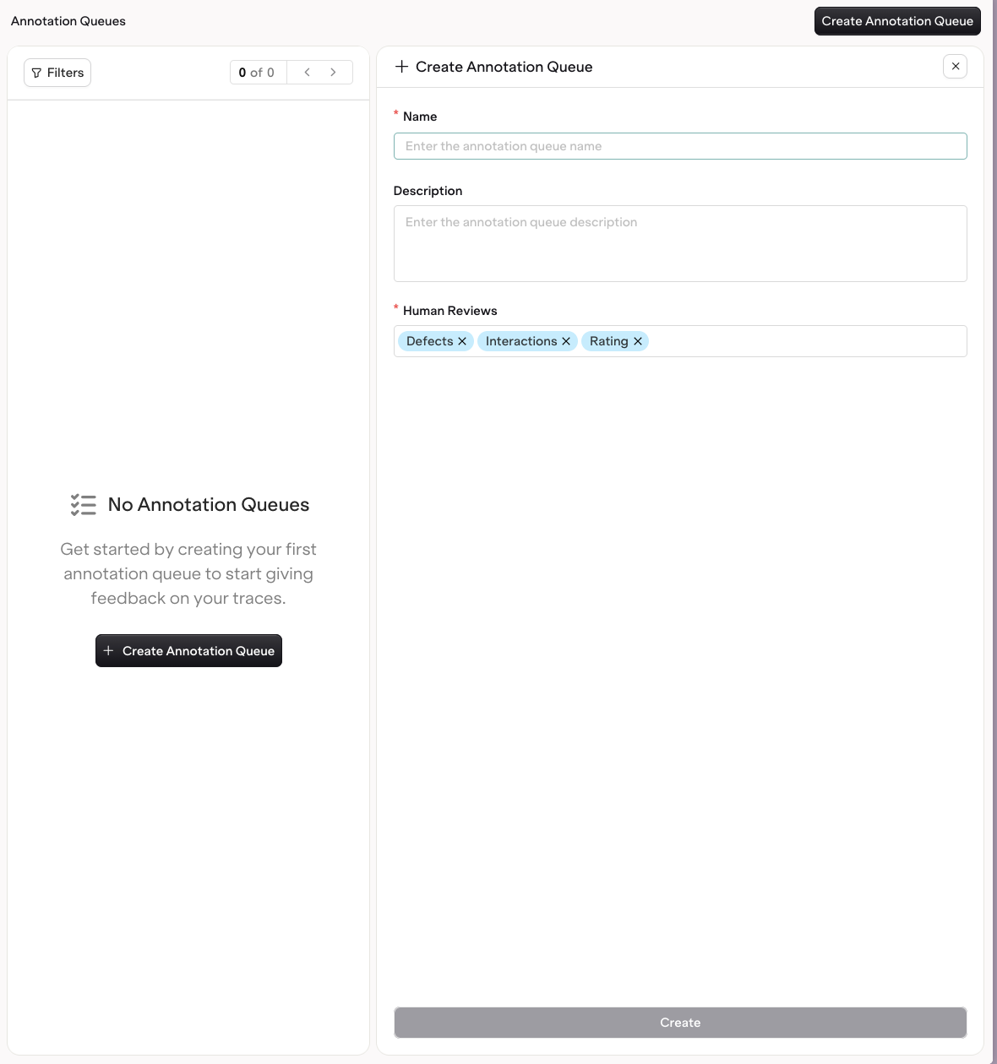Click the grayed-out Create submit button
This screenshot has width=997, height=1064.
click(679, 1023)
